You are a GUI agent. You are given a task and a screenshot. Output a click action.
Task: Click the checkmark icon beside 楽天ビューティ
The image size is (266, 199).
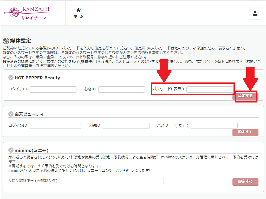pos(11,114)
